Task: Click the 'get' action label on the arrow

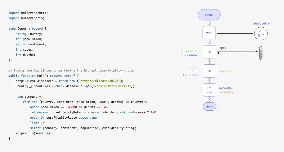Action: tap(223, 48)
